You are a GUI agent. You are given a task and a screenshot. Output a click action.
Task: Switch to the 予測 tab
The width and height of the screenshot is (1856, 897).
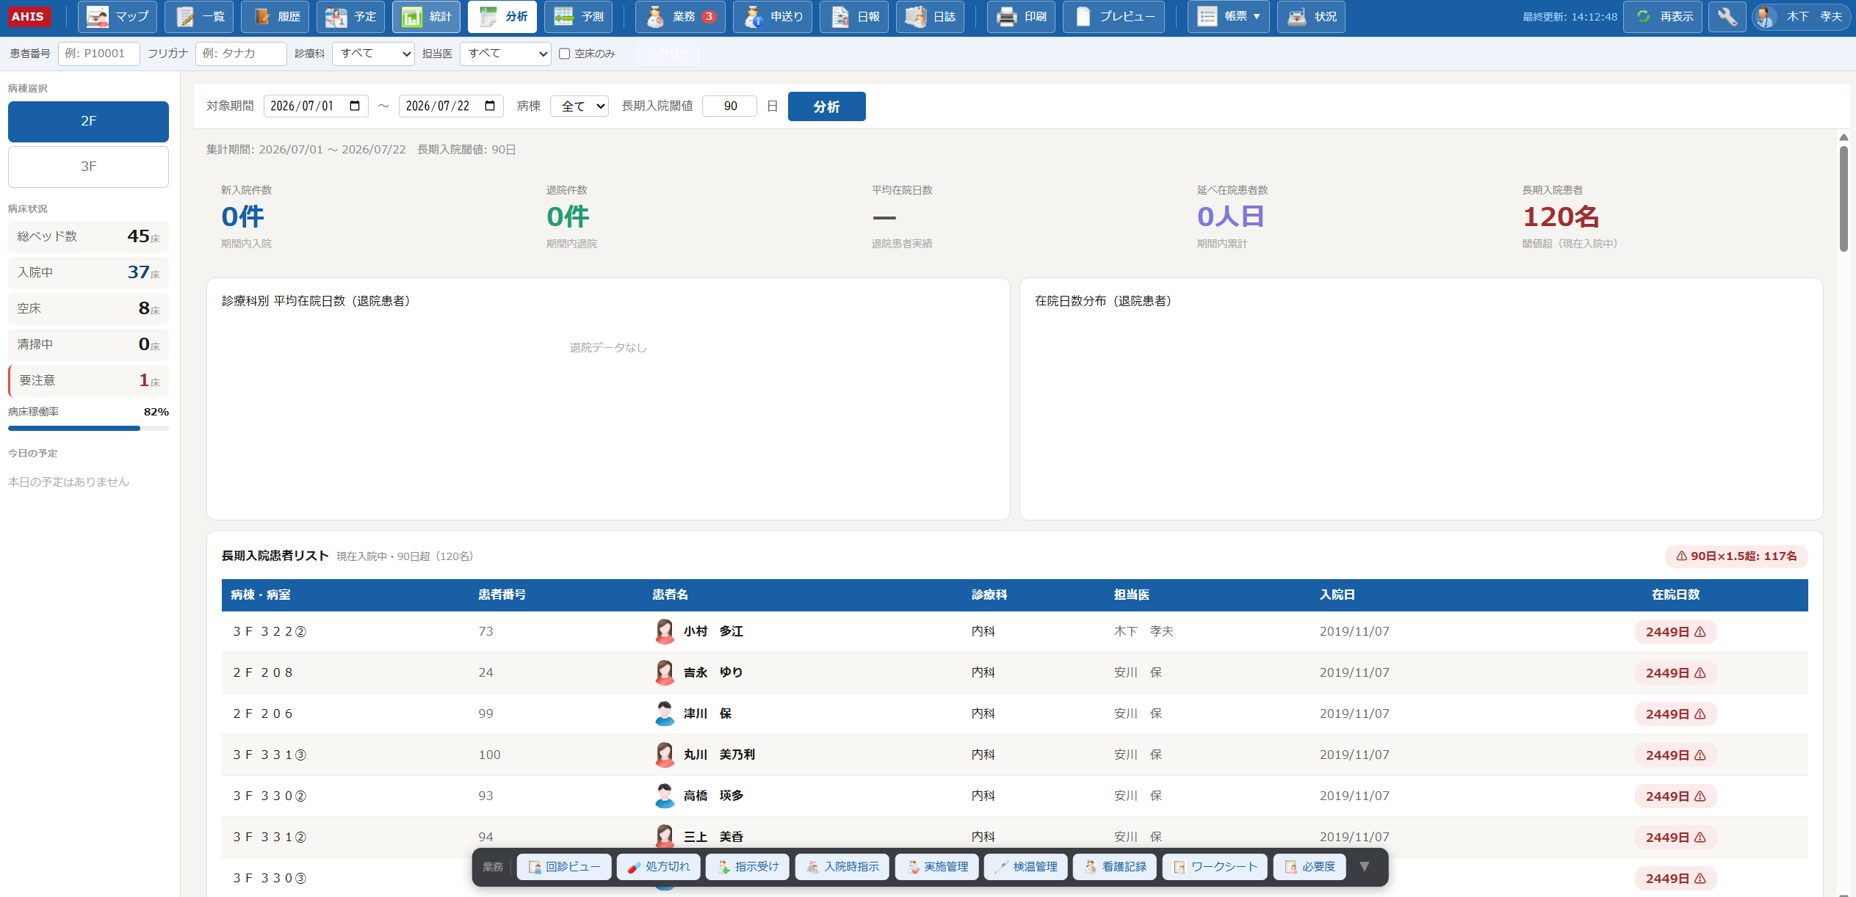click(x=579, y=17)
